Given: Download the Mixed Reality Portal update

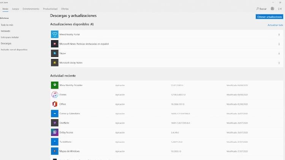Looking at the screenshot, I should click(279, 35).
